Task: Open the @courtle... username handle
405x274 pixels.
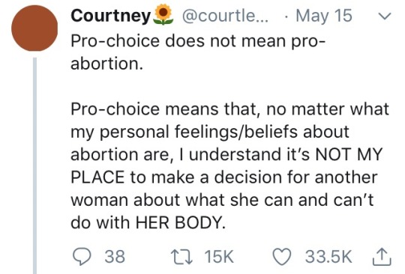Action: pos(226,16)
